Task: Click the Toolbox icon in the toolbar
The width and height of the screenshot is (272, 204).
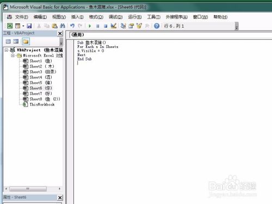Action: point(147,26)
